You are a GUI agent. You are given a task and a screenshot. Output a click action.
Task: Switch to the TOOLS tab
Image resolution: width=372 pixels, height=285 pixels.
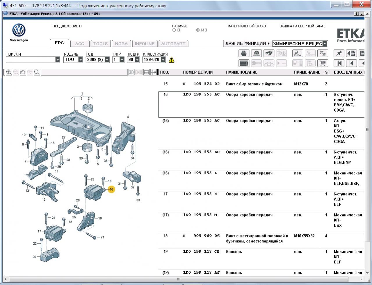[101, 44]
